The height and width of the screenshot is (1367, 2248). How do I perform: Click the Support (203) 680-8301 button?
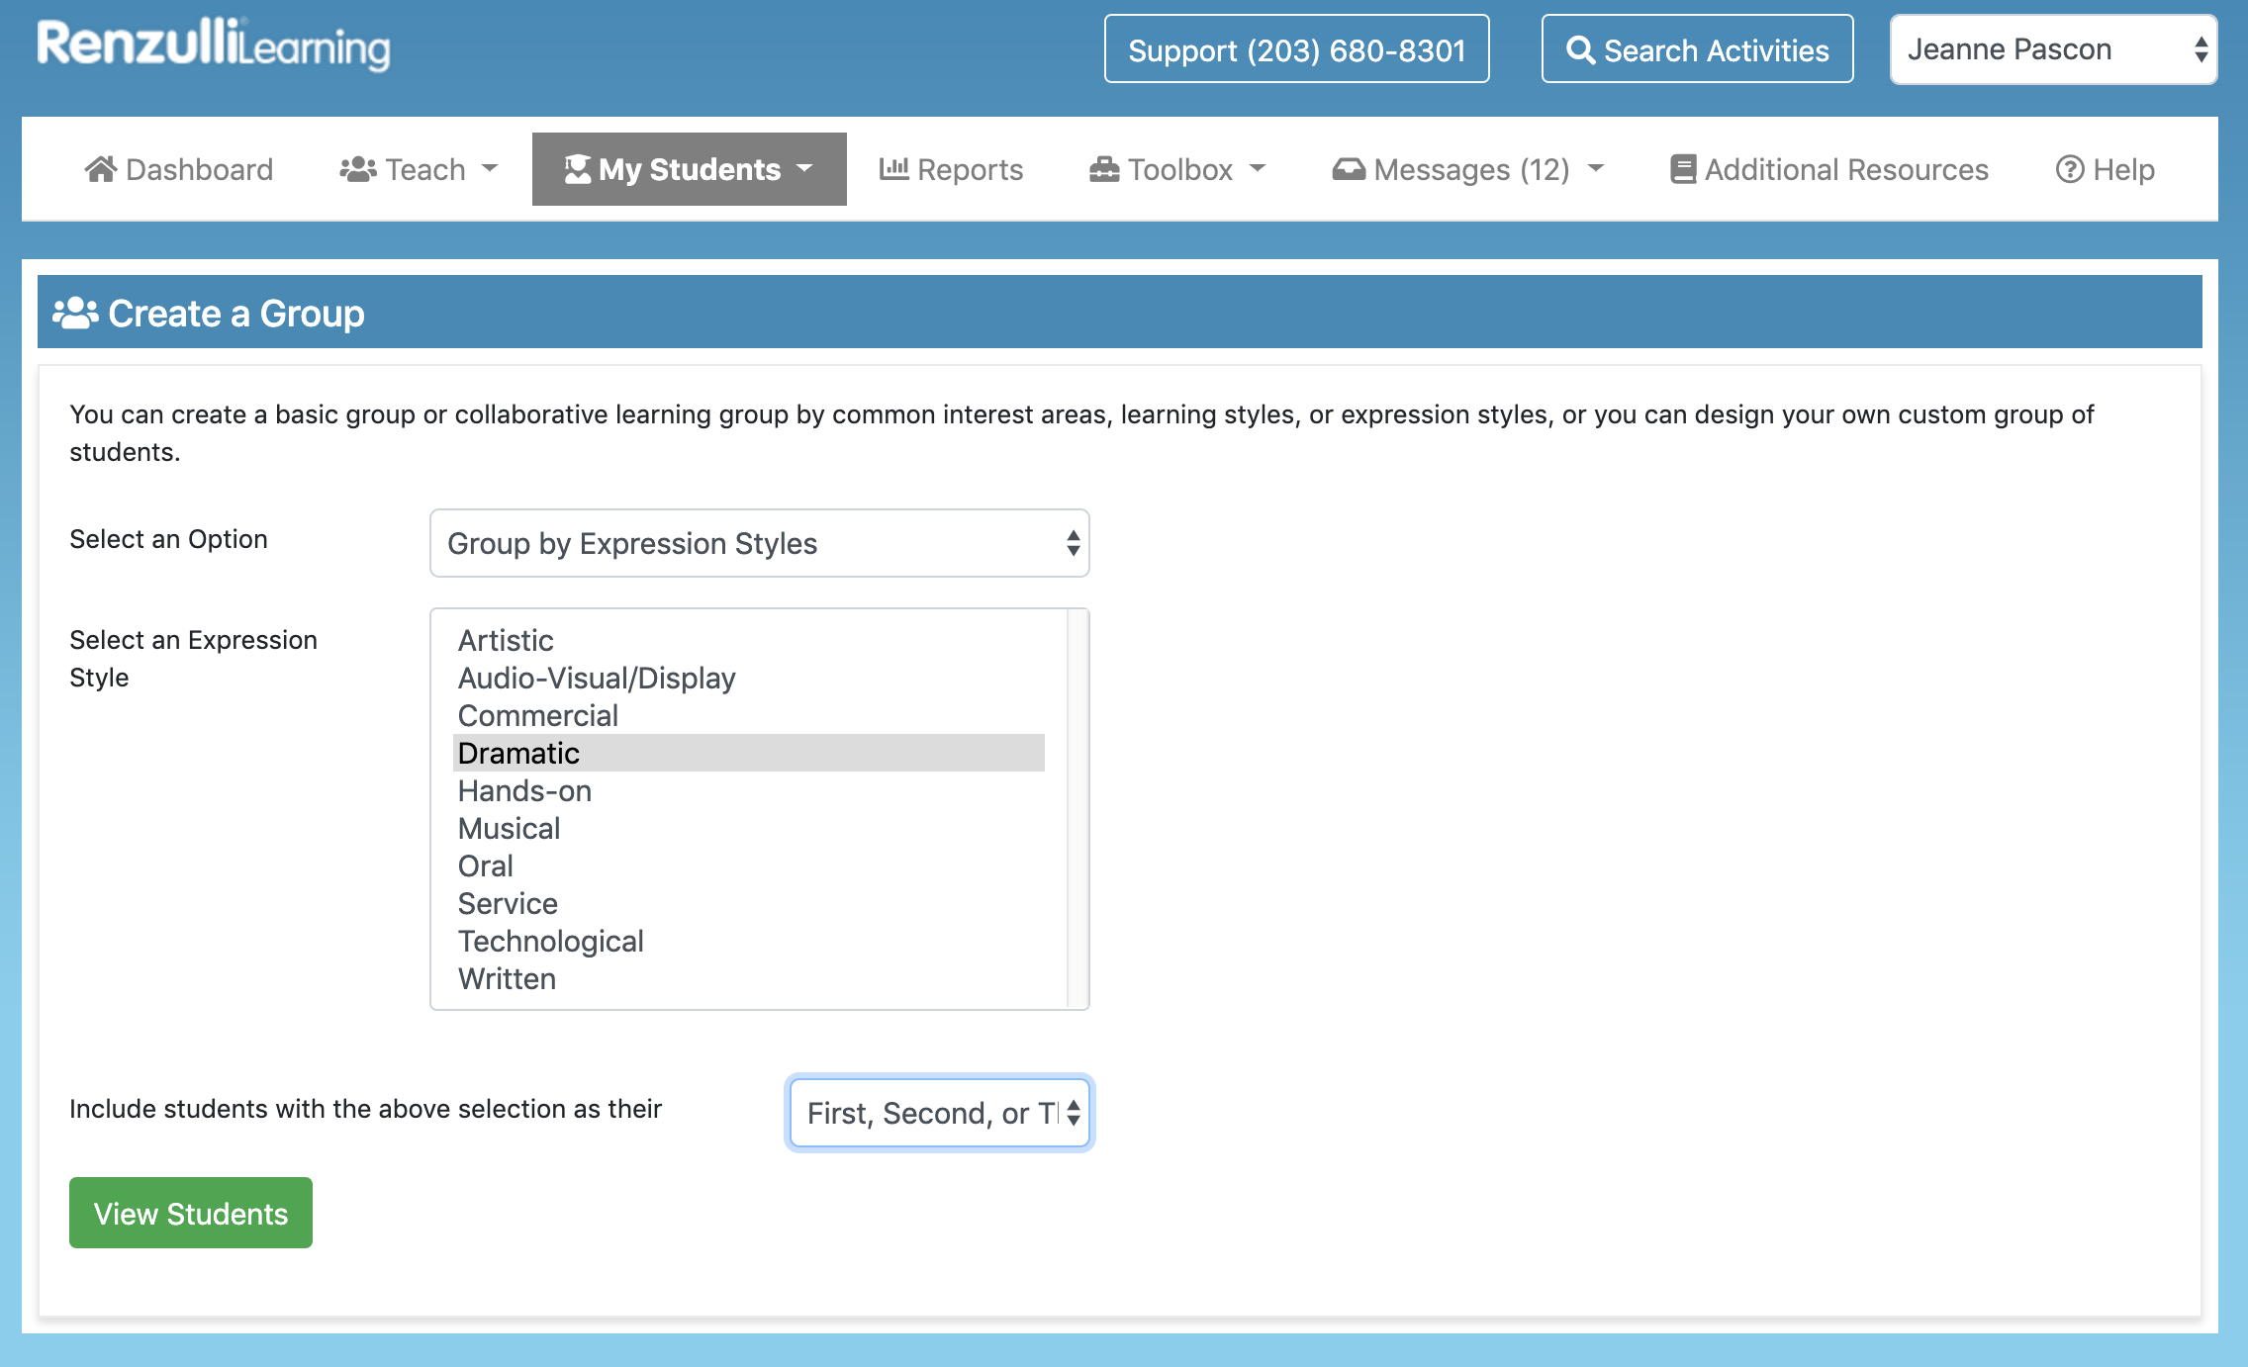click(1297, 49)
